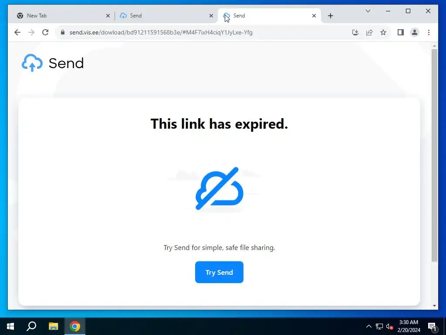This screenshot has height=335, width=446.
Task: Reload the current page
Action: pyautogui.click(x=45, y=32)
